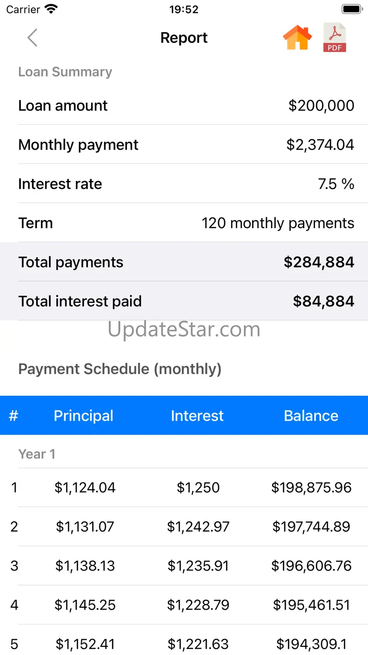Image resolution: width=368 pixels, height=655 pixels.
Task: Tap the battery indicator icon
Action: click(351, 9)
